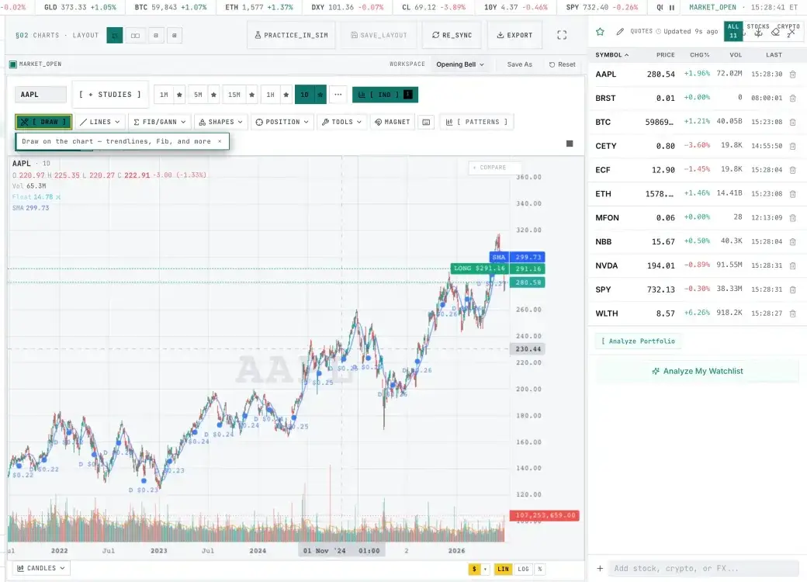The image size is (807, 582).
Task: Open the CANDLES chart type dropdown
Action: pyautogui.click(x=41, y=568)
